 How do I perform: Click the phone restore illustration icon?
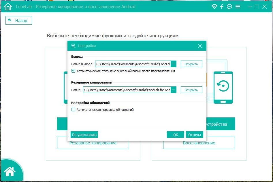[223, 87]
